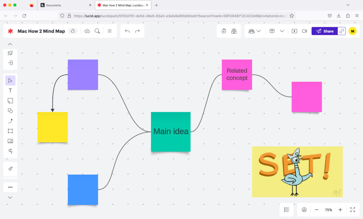
Task: Expand the dropdown arrow beside comments icon
Action: coord(282,31)
